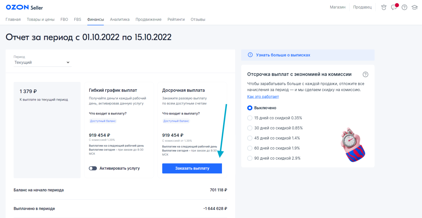Click Доступный баланс tag under Досрочная выплата

point(176,121)
